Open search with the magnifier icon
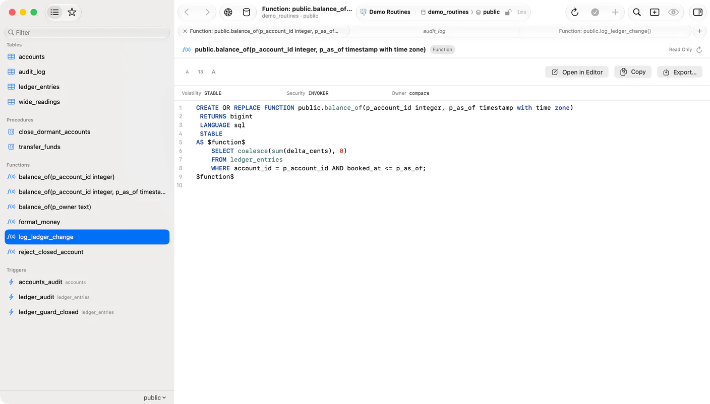This screenshot has height=404, width=710. click(x=637, y=12)
